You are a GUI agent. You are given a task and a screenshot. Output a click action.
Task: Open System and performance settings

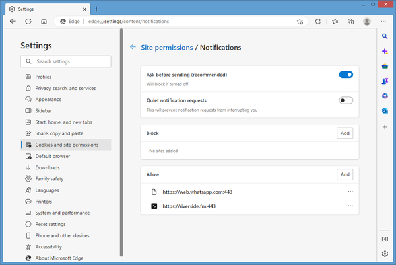(x=65, y=213)
